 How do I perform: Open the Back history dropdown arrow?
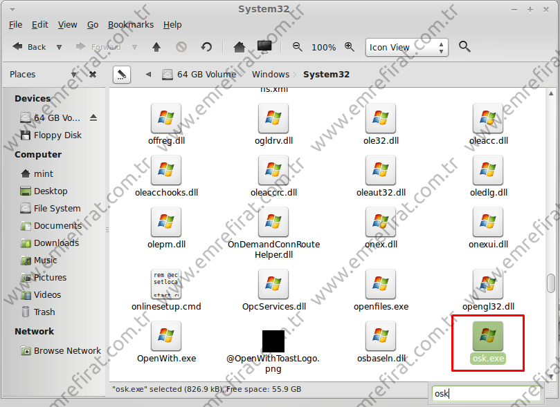click(x=59, y=47)
